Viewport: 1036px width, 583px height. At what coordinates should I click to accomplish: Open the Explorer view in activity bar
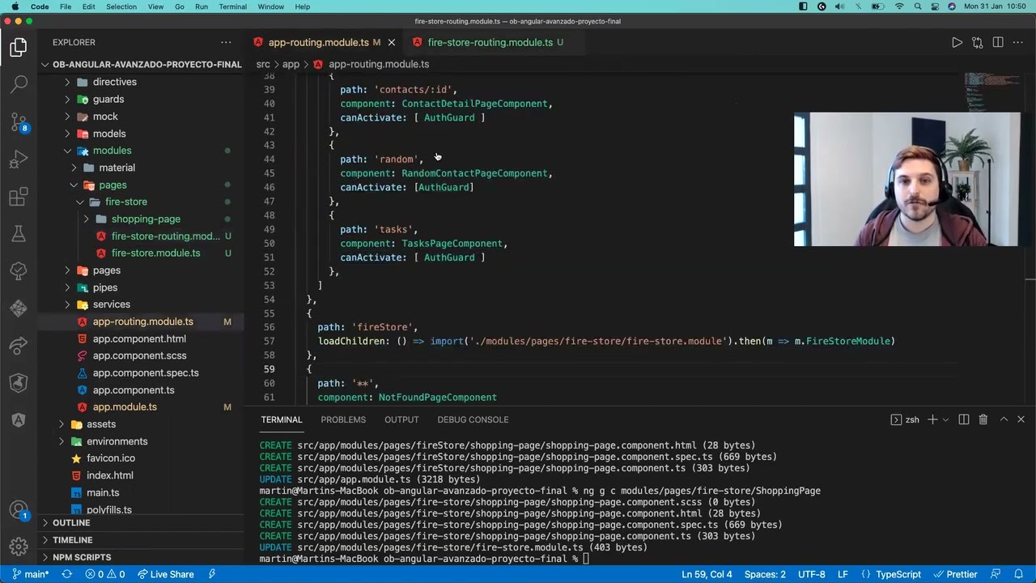(19, 48)
